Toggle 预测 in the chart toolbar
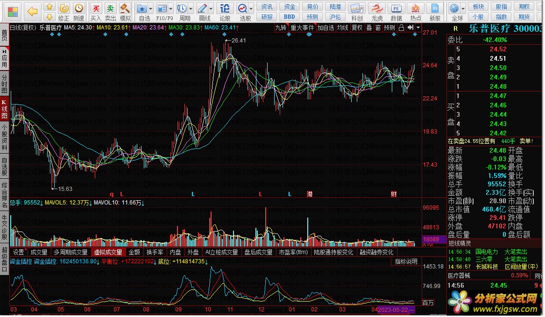Image resolution: width=545 pixels, height=317 pixels. [389, 28]
